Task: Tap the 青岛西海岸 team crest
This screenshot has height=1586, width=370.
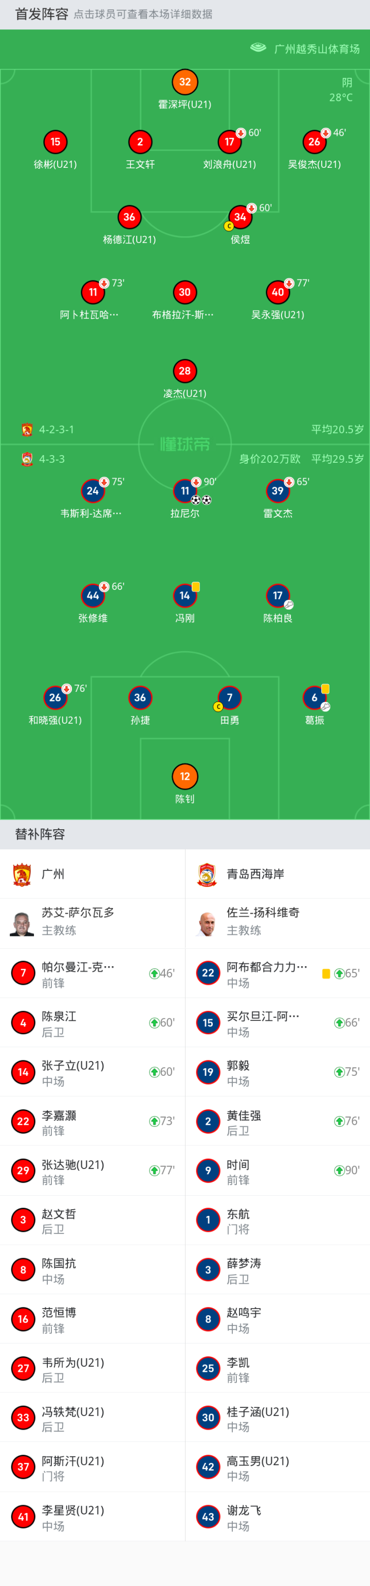Action: (207, 874)
